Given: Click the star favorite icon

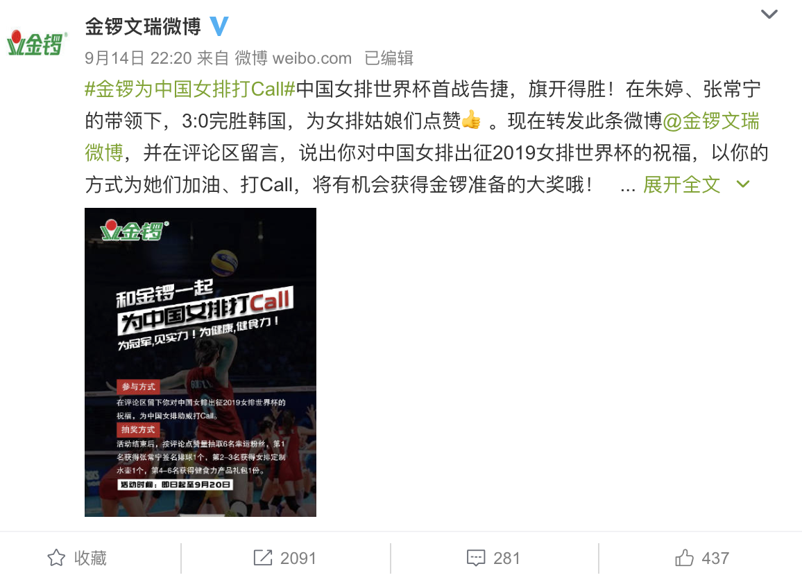Looking at the screenshot, I should [x=56, y=558].
